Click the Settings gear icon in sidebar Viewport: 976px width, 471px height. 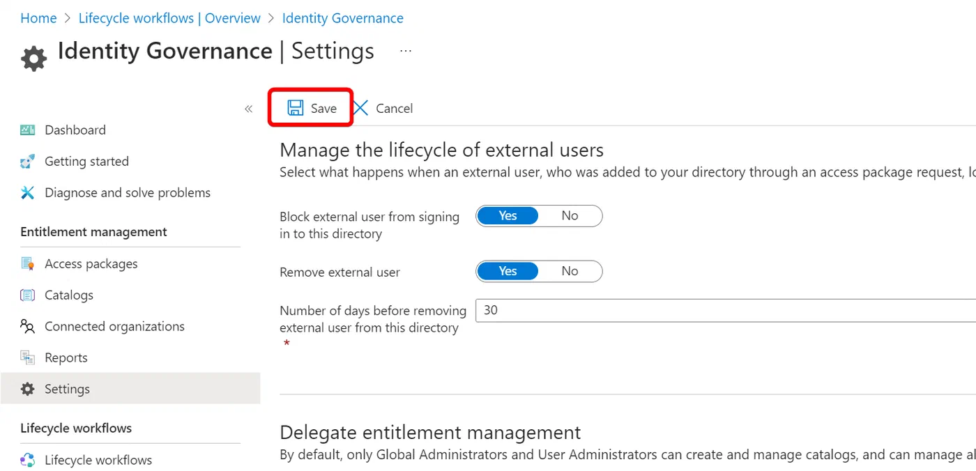(28, 389)
